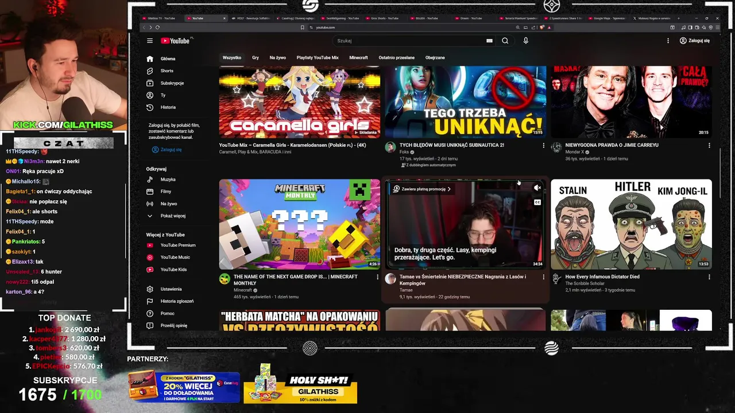Open YouTube settings three-dot menu beside login

(x=668, y=41)
